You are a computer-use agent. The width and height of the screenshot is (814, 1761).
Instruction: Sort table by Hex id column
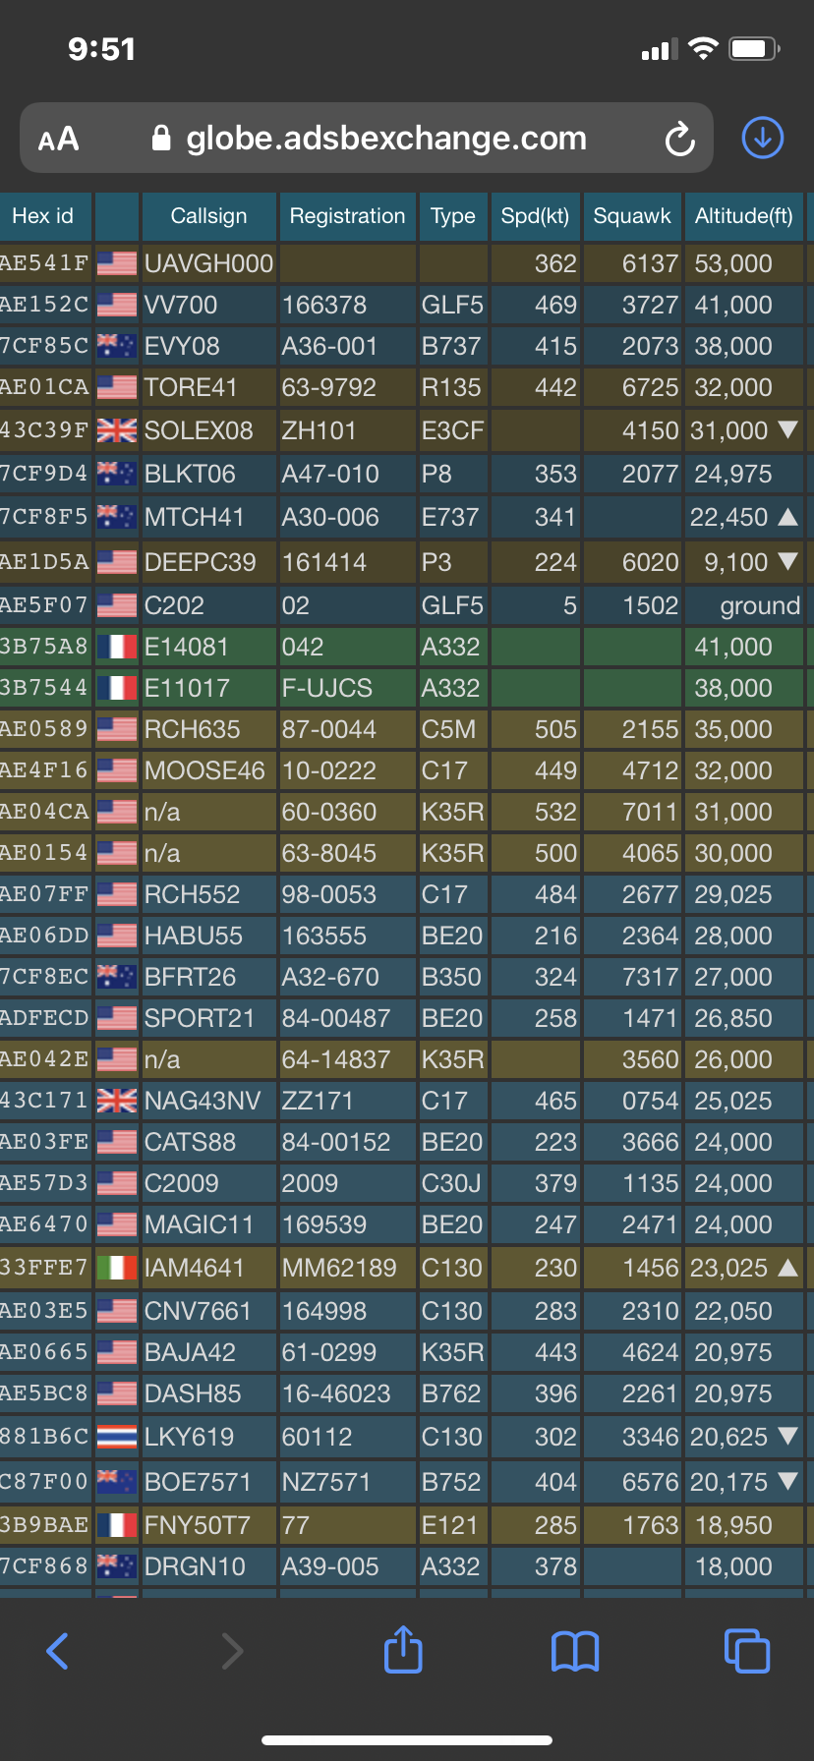[x=45, y=216]
